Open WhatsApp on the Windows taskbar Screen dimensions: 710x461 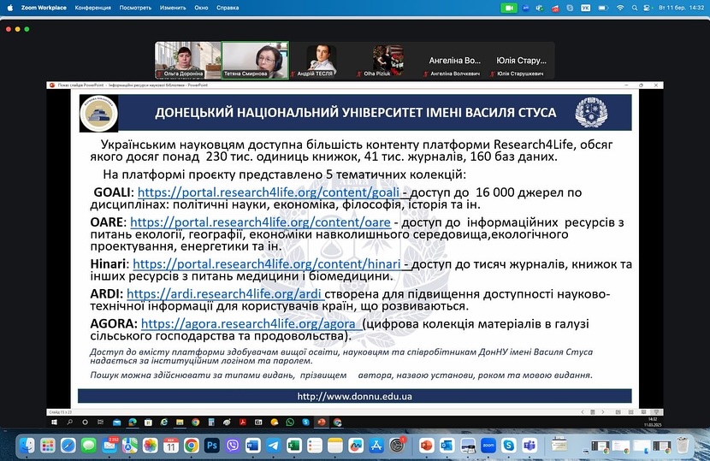point(290,422)
